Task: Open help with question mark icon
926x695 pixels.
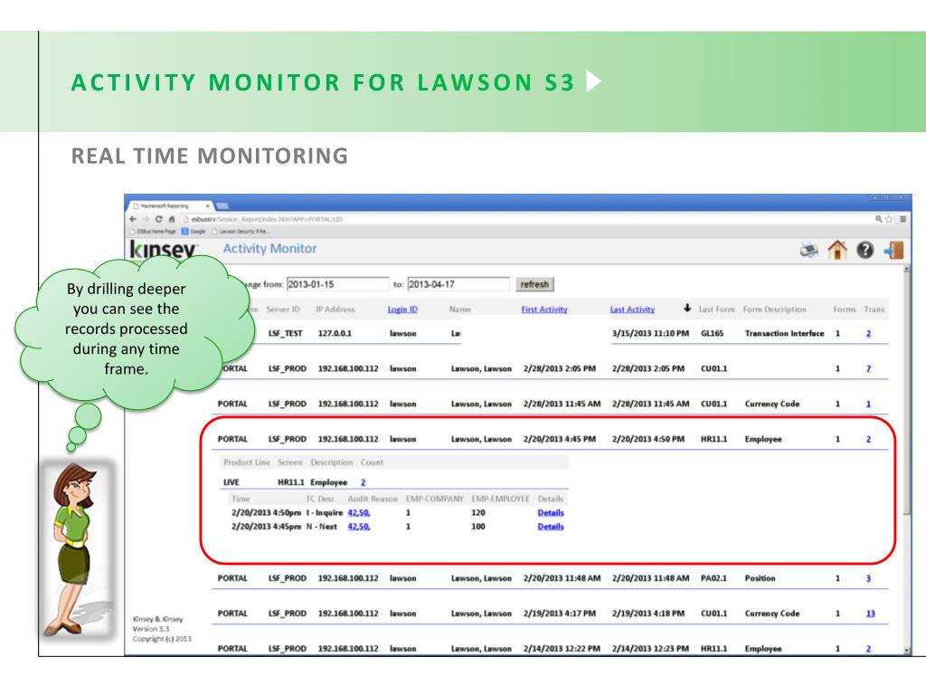Action: [865, 250]
